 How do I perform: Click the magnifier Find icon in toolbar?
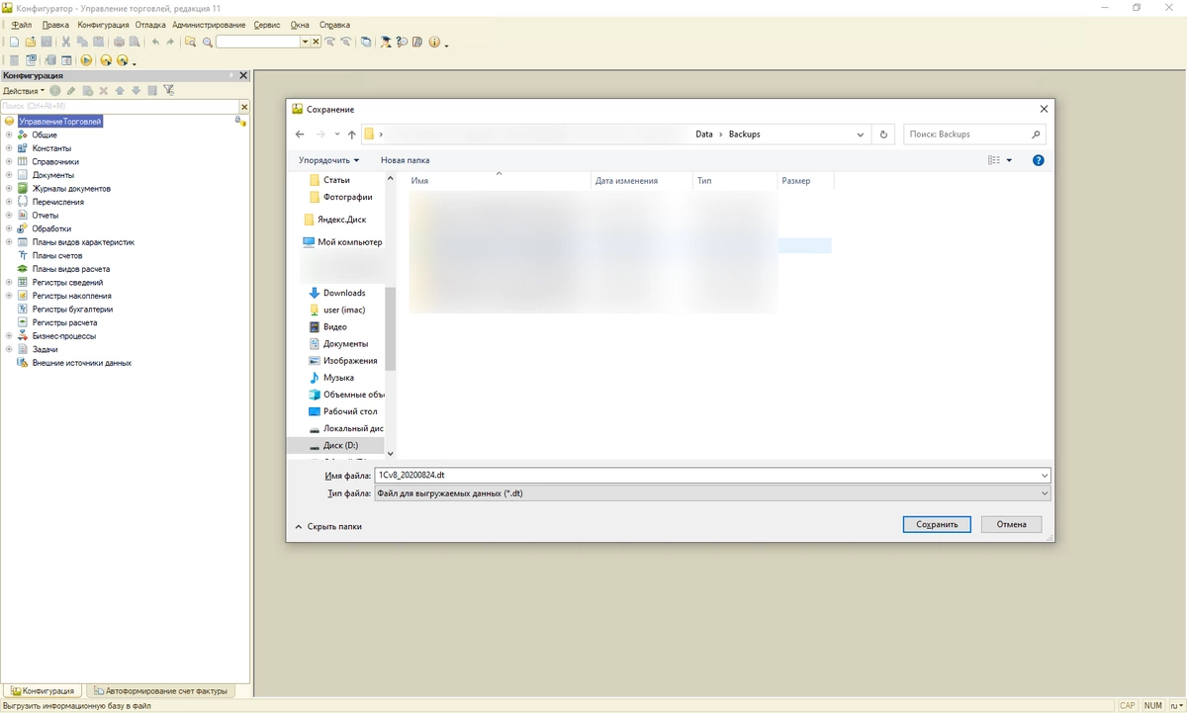pos(207,43)
